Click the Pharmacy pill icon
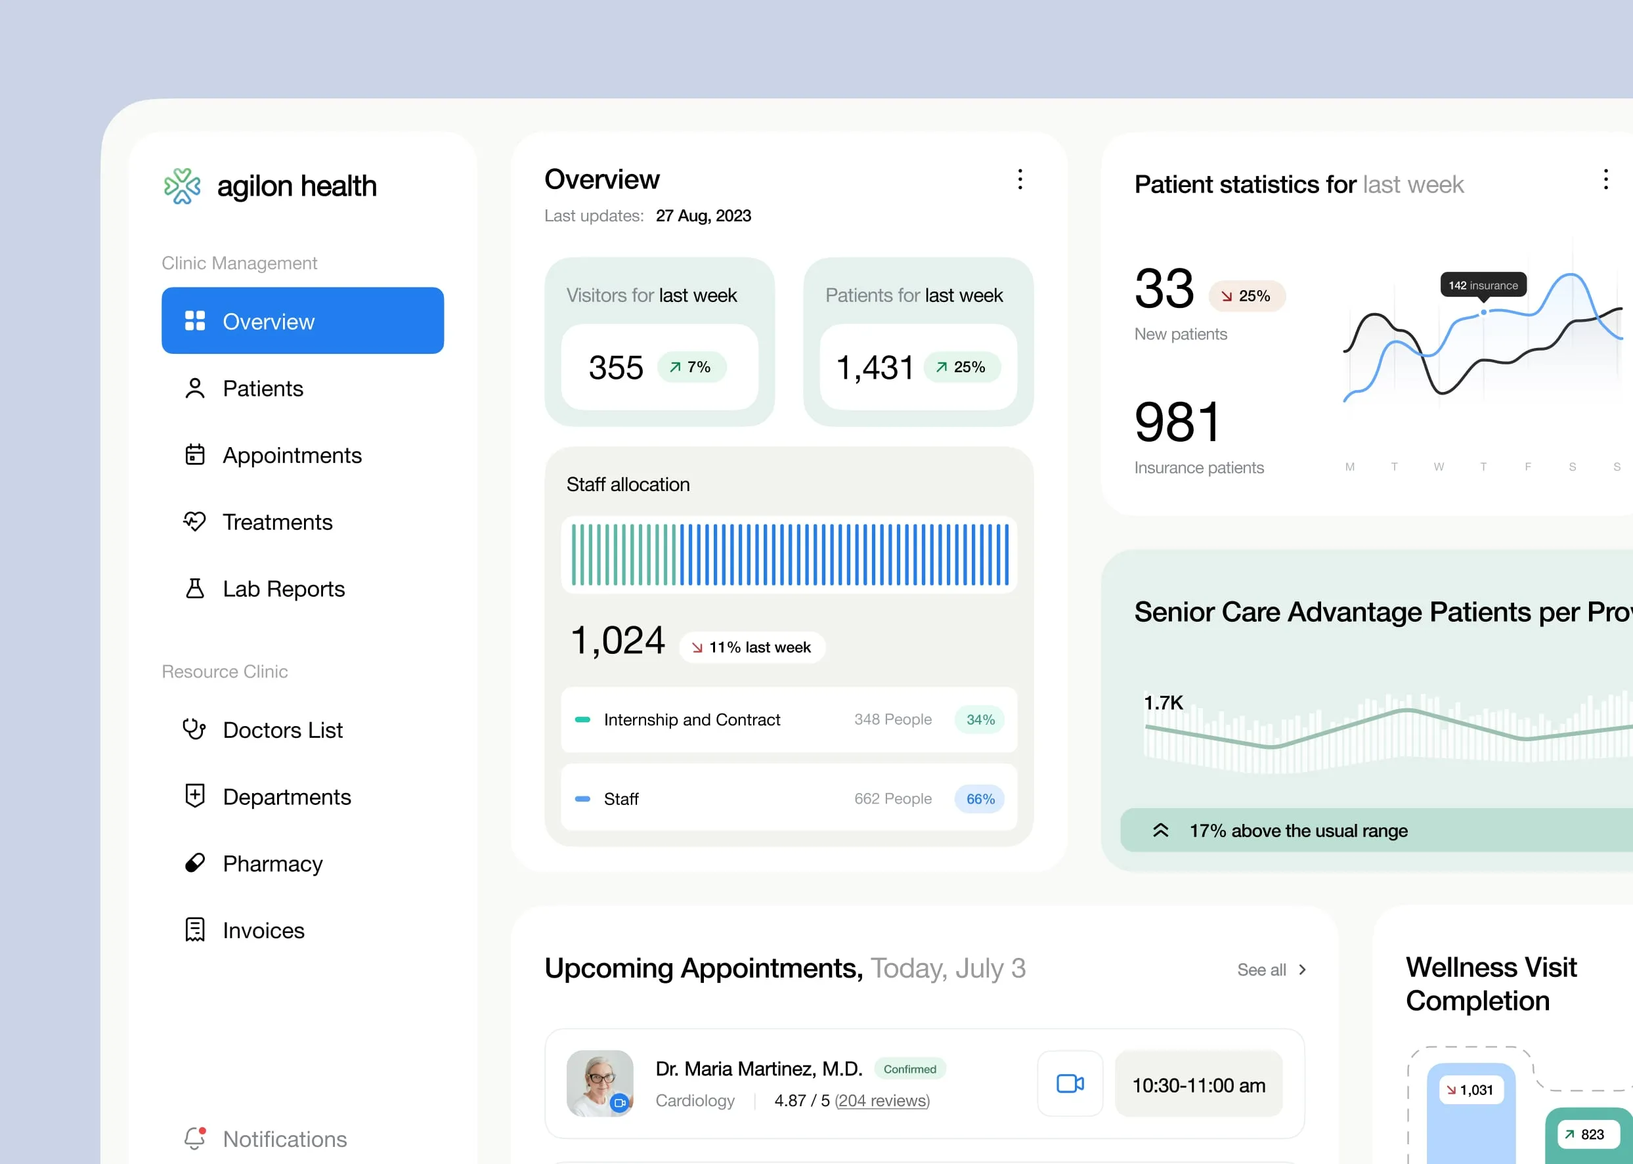Viewport: 1633px width, 1164px height. pyautogui.click(x=195, y=862)
